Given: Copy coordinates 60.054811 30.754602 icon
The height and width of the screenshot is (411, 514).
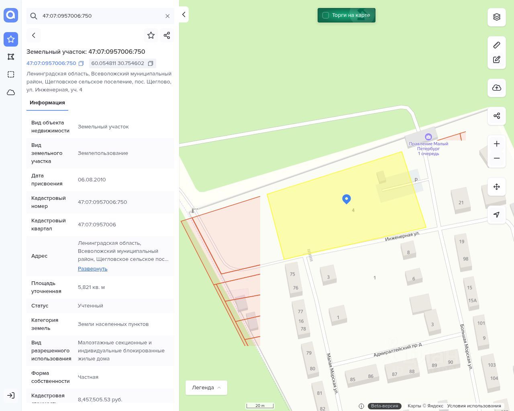Looking at the screenshot, I should click(151, 63).
